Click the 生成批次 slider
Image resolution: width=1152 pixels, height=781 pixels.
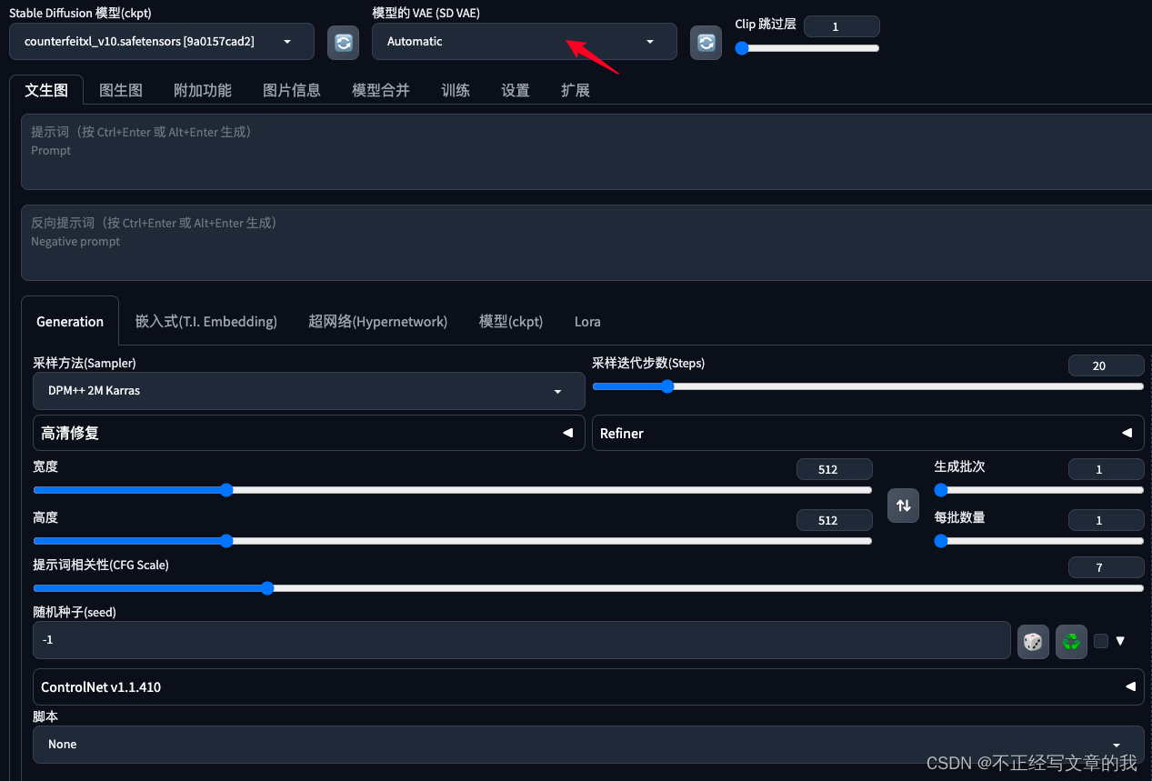1039,490
